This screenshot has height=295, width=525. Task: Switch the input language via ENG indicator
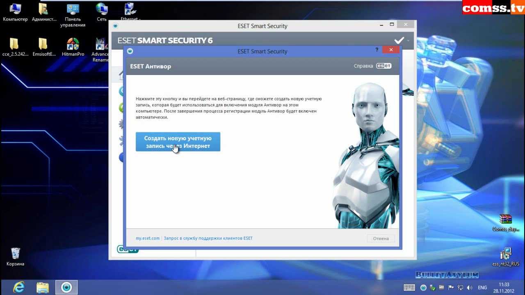(482, 288)
